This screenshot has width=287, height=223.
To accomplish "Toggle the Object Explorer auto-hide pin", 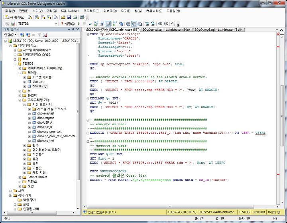I will pos(73,29).
